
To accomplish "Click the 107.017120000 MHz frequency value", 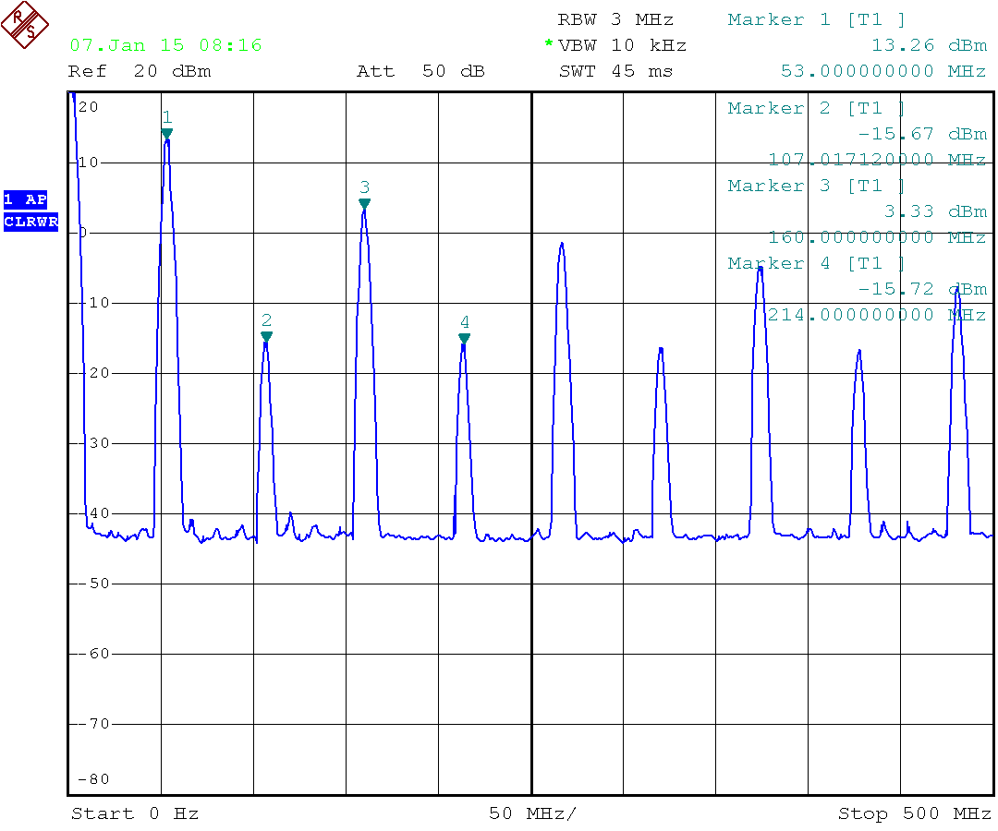I will tap(877, 160).
